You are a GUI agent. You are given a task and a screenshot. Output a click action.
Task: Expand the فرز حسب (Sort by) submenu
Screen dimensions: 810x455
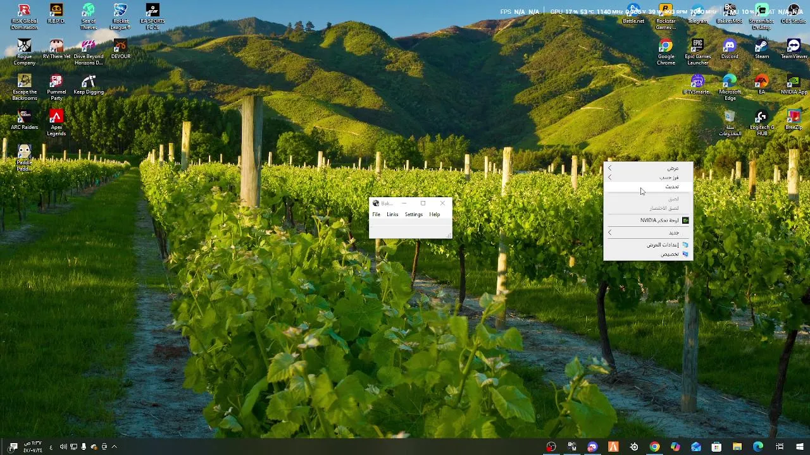pos(648,178)
